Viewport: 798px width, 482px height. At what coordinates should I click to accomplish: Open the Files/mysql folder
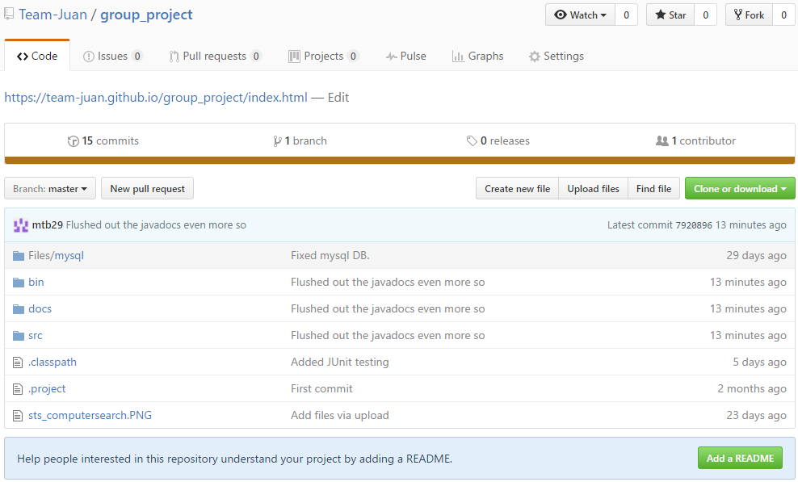(x=56, y=255)
